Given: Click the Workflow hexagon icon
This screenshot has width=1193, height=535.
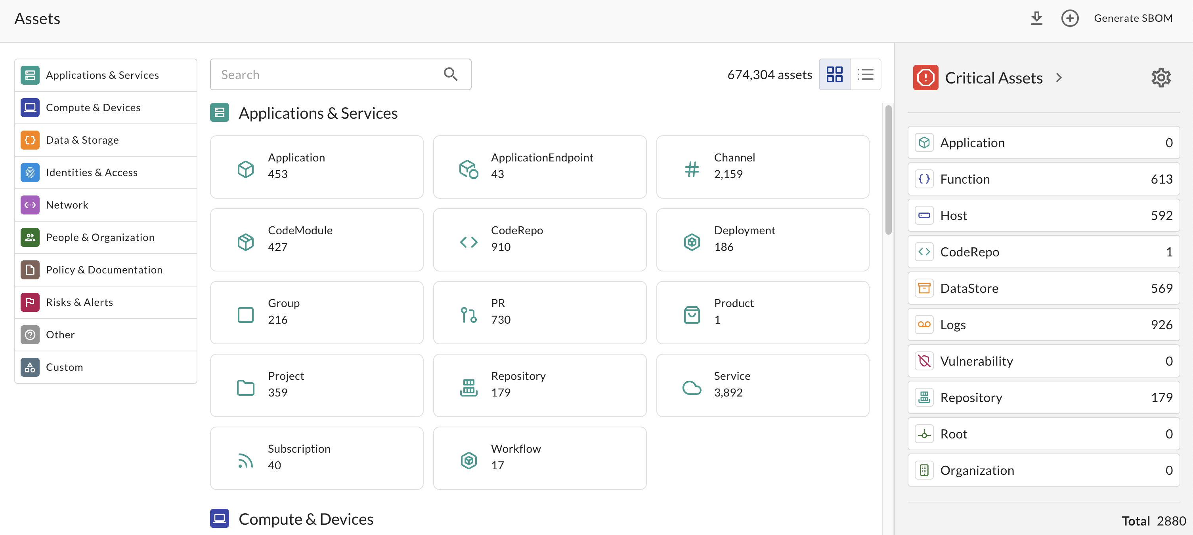Looking at the screenshot, I should (468, 461).
